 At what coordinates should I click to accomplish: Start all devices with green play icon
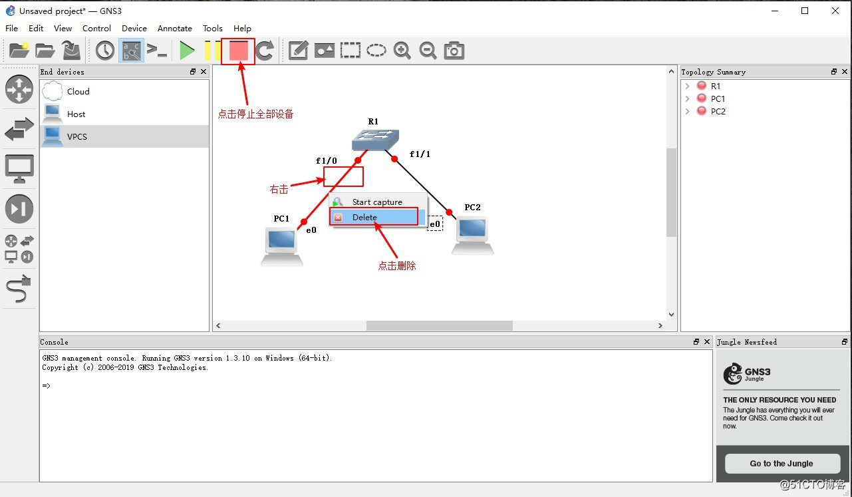click(187, 51)
